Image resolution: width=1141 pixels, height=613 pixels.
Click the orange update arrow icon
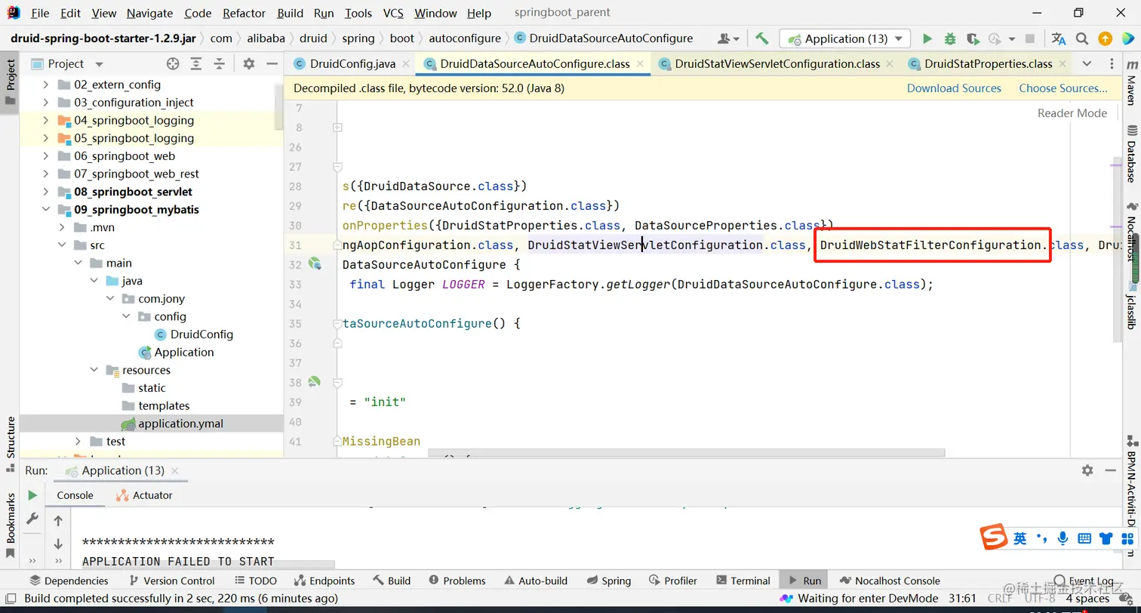click(x=1105, y=39)
